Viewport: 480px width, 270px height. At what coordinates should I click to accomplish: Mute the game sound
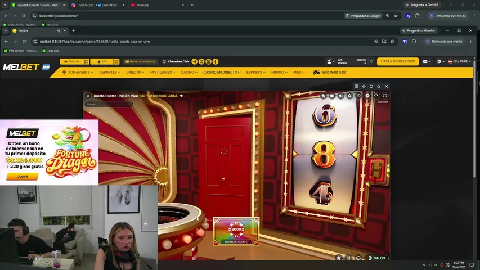click(x=340, y=96)
